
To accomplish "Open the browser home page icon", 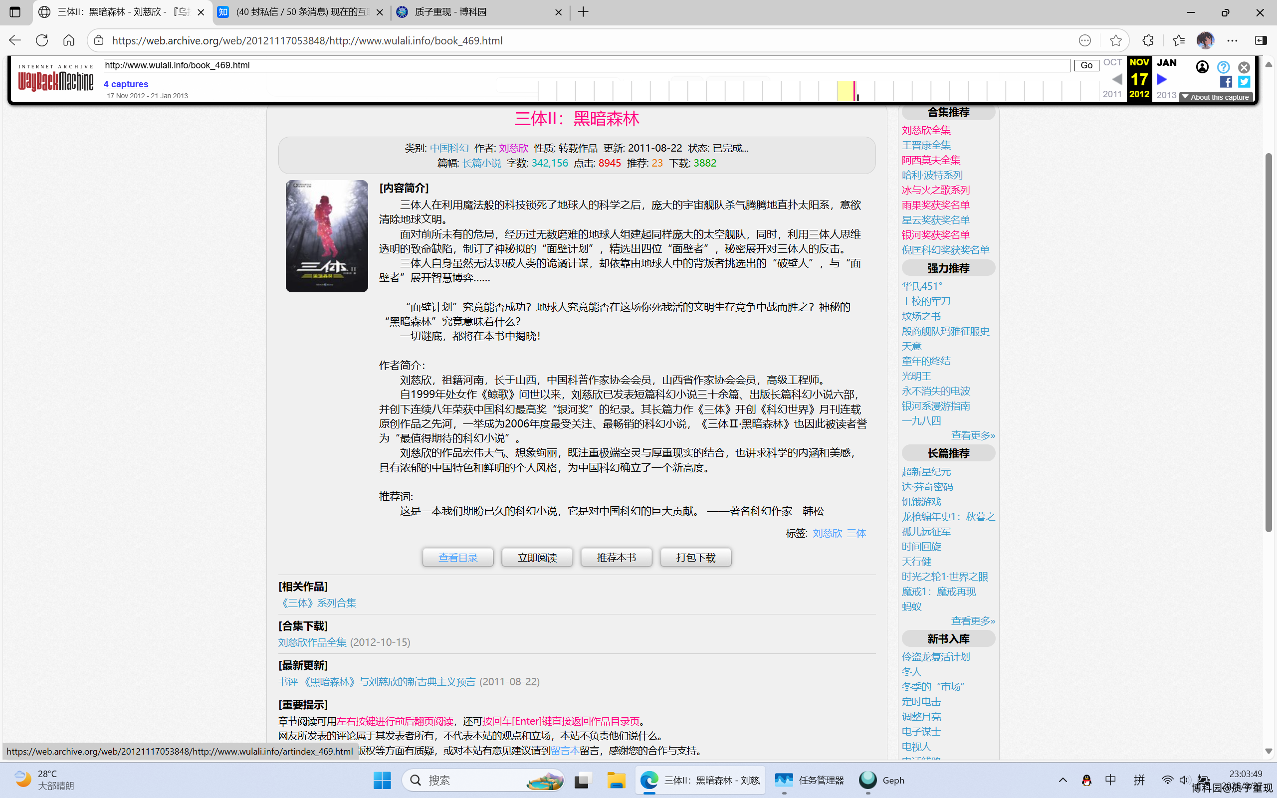I will coord(69,40).
